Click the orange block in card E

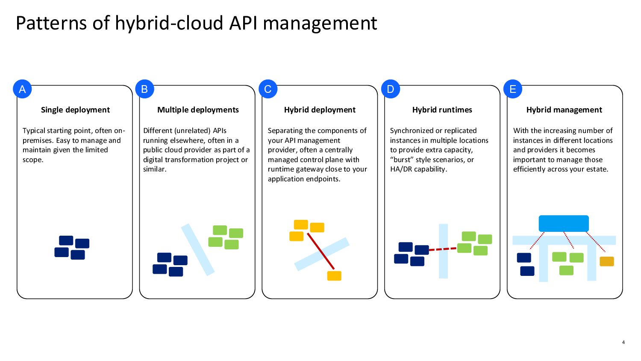(607, 261)
